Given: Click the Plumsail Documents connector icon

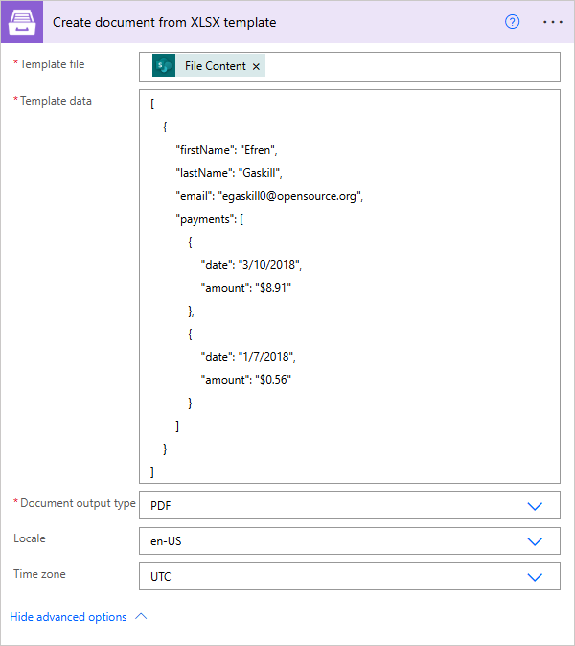Looking at the screenshot, I should point(22,22).
